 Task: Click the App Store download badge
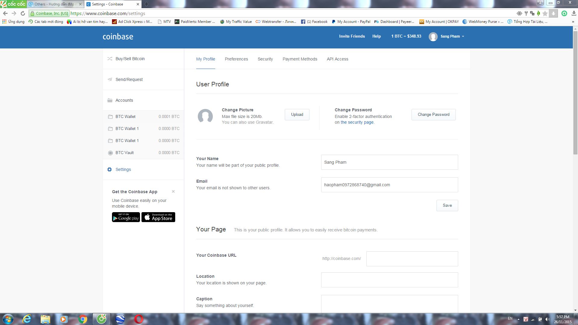158,217
